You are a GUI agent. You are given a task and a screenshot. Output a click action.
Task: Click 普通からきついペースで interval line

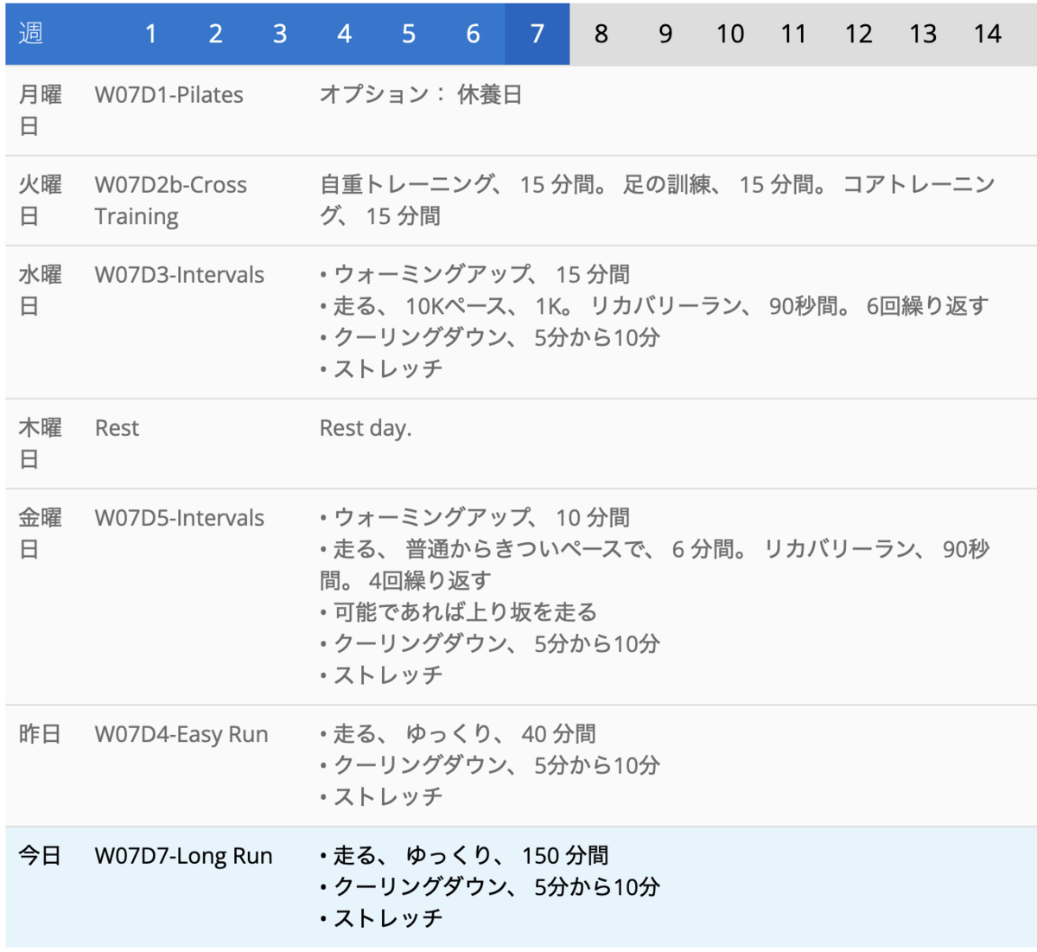pos(655,565)
